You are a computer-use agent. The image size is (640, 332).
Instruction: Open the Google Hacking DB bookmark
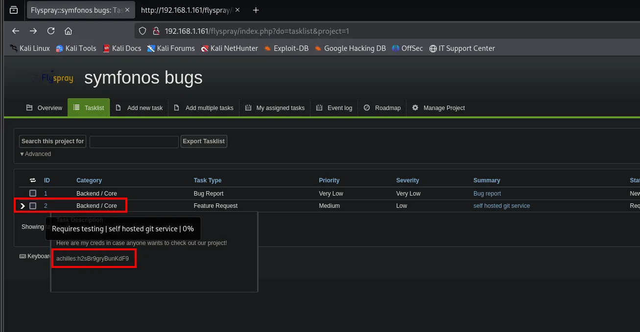pyautogui.click(x=350, y=48)
